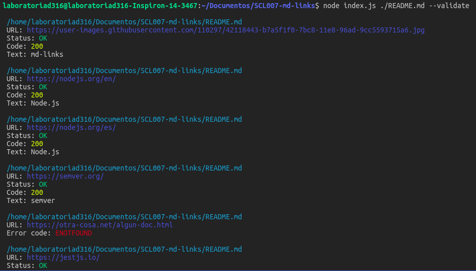Click the command 'node index.js ./README.md --validate'

click(x=396, y=6)
